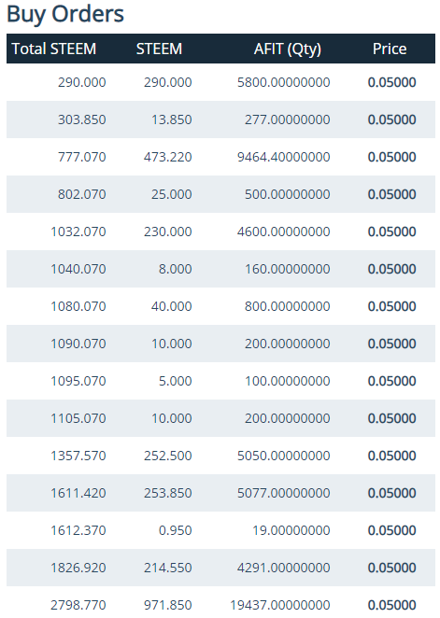This screenshot has height=618, width=440.
Task: Select the 4291.00000000 AFIT buy order
Action: click(x=220, y=568)
